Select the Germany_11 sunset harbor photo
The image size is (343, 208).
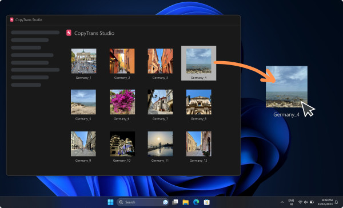pyautogui.click(x=160, y=143)
